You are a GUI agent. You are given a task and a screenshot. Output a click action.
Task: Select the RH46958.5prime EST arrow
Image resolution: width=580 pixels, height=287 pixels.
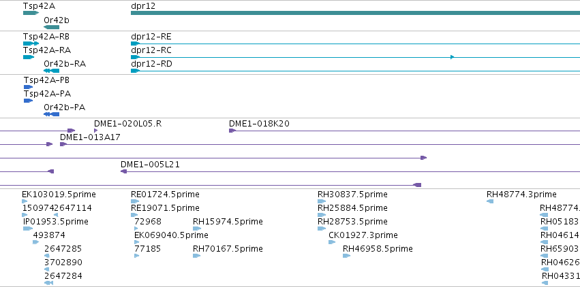point(347,256)
